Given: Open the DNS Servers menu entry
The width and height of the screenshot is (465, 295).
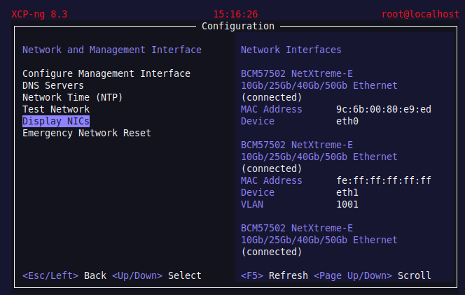Looking at the screenshot, I should tap(53, 85).
